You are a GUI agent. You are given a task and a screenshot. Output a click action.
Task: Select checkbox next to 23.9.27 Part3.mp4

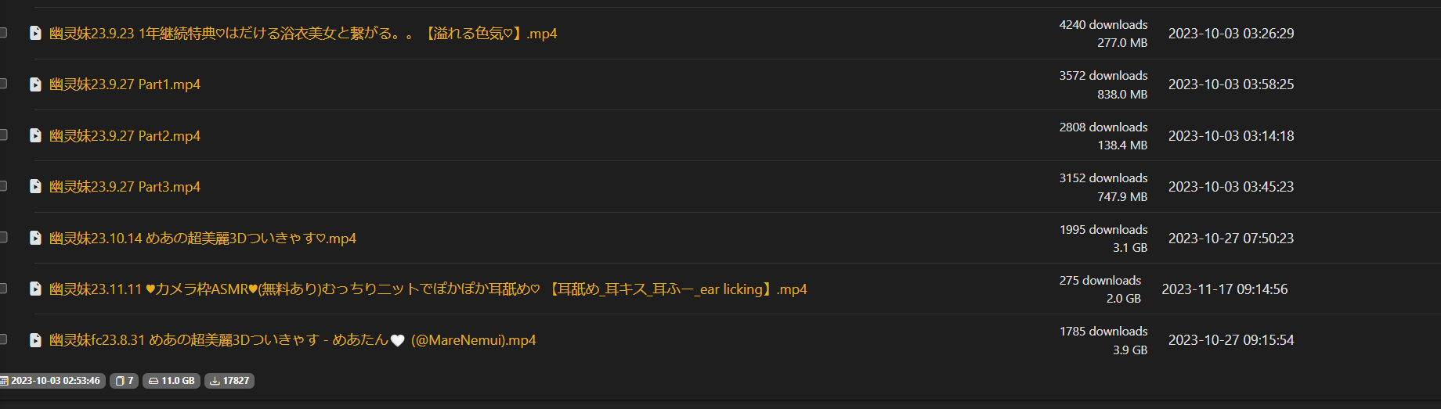point(3,186)
